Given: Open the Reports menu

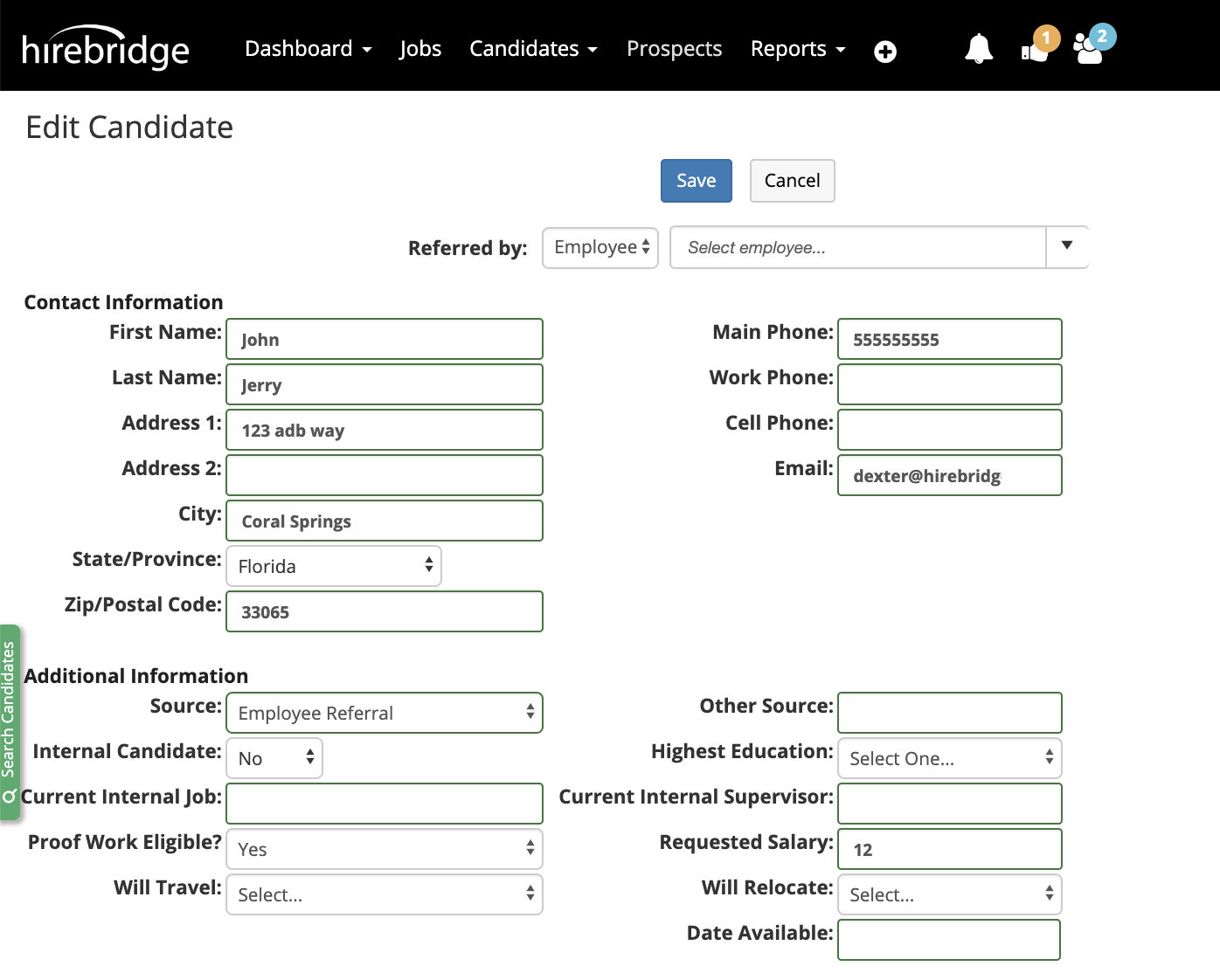Looking at the screenshot, I should coord(796,49).
